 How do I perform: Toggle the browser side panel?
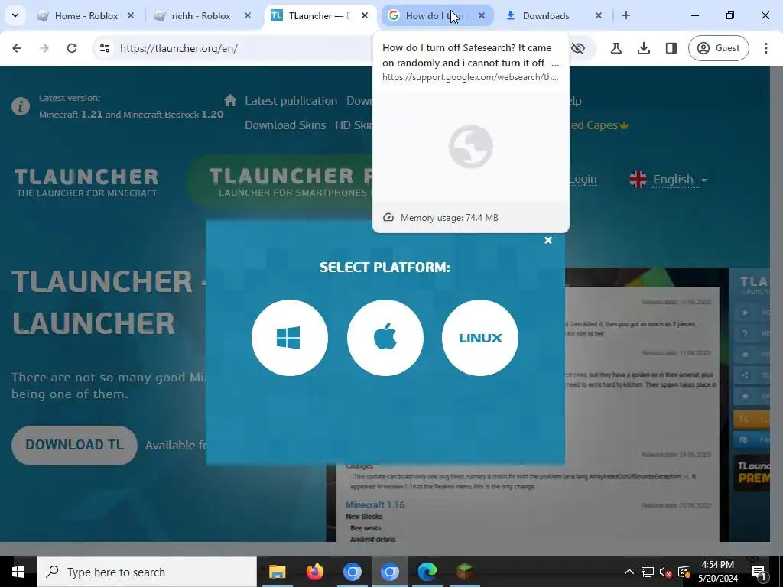pos(671,48)
